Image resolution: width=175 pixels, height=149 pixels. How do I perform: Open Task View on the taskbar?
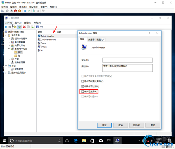click(67, 141)
